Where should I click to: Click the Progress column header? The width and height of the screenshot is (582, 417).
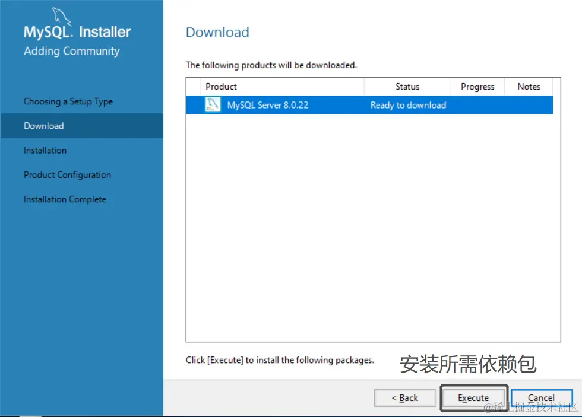477,87
